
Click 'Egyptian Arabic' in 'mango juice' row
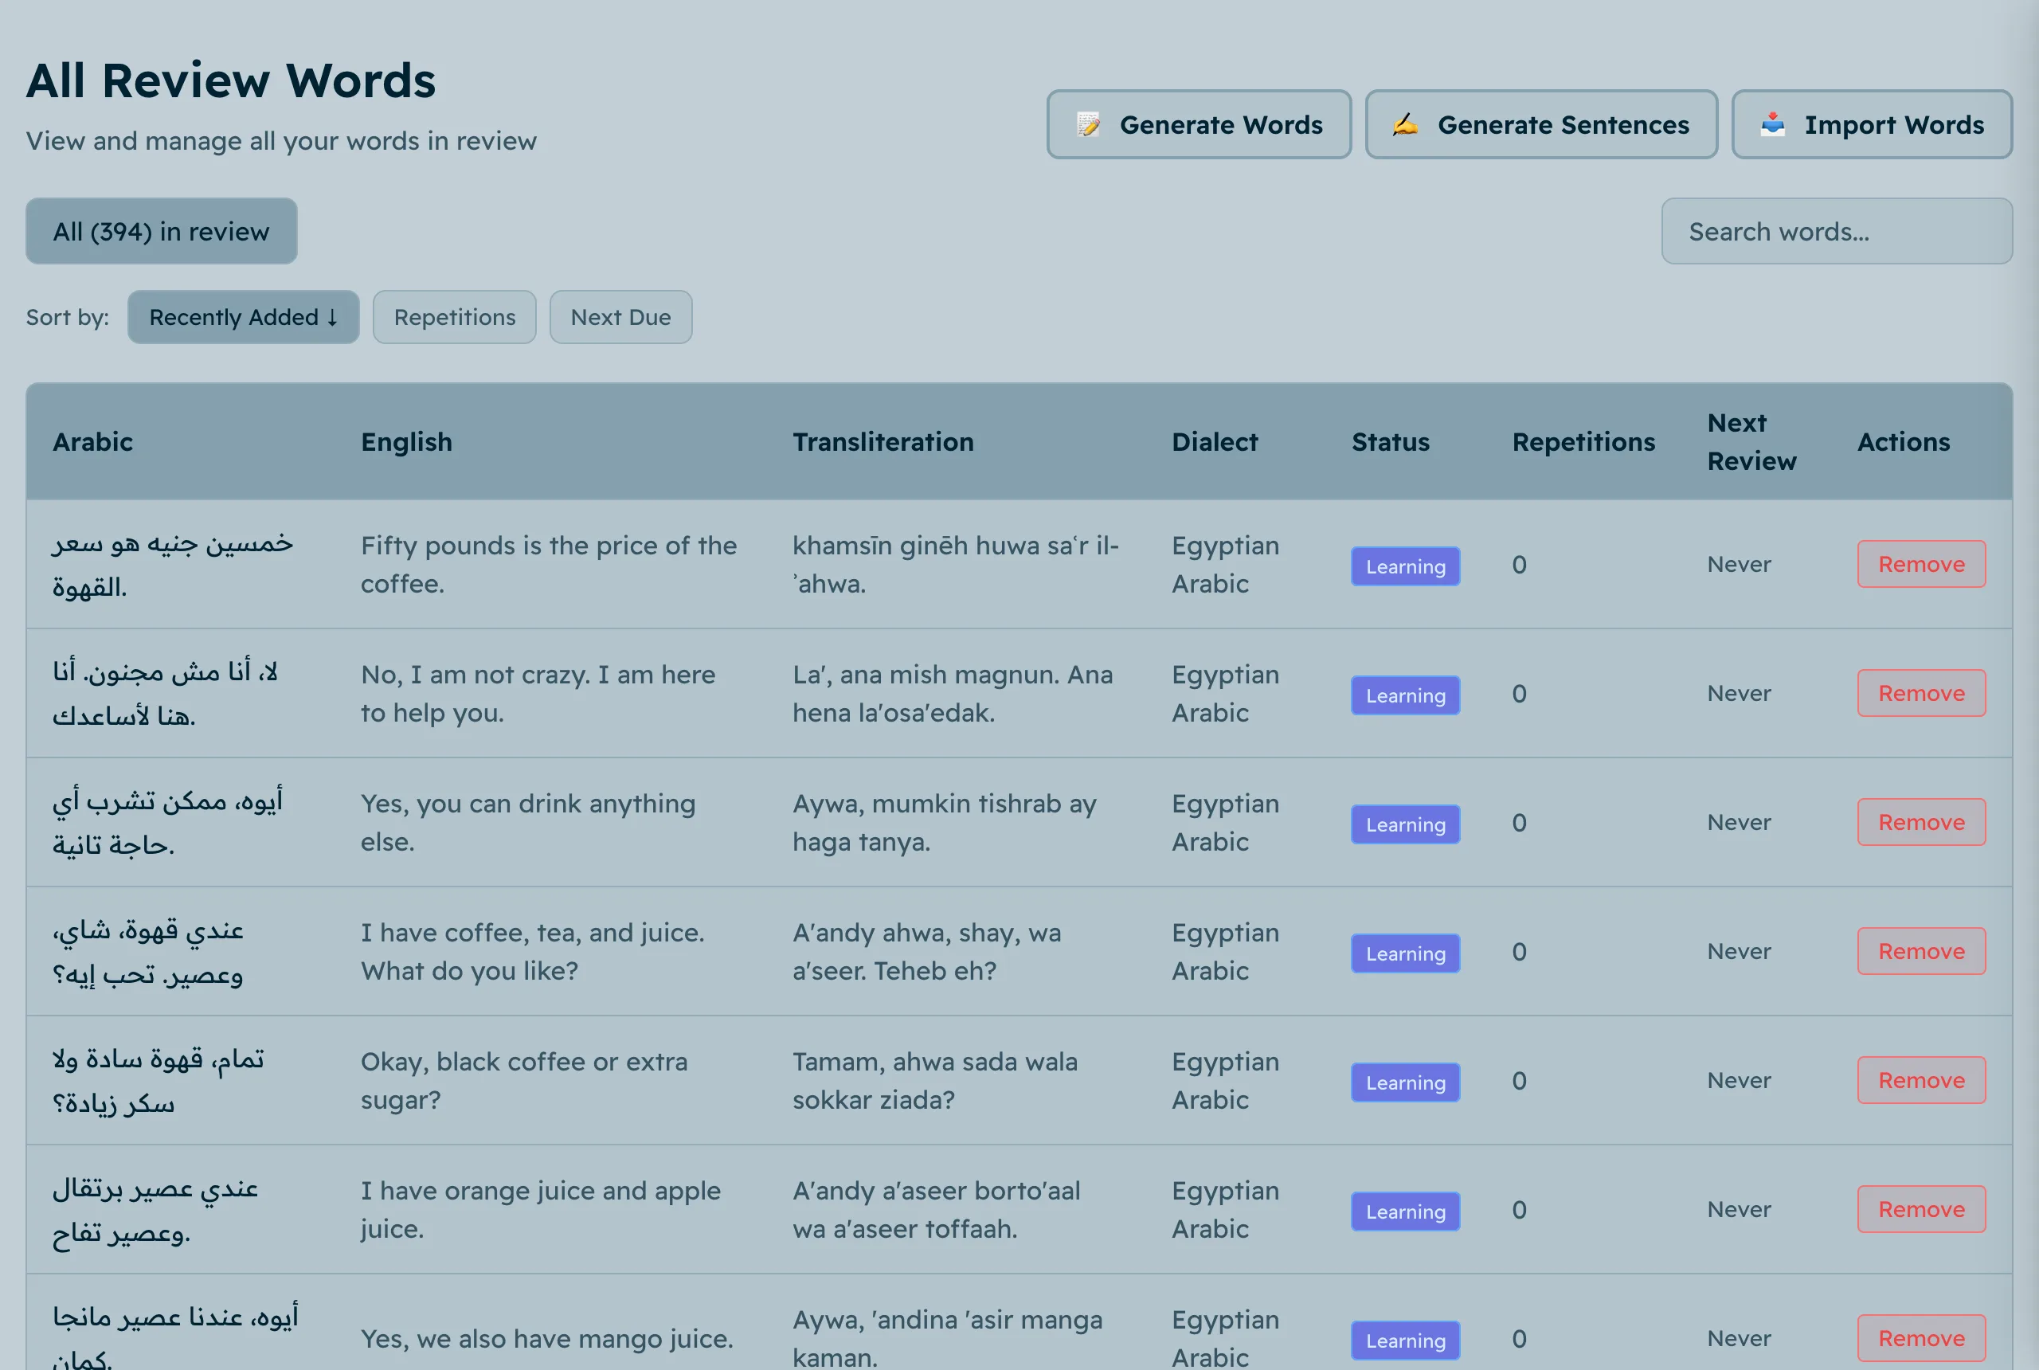tap(1225, 1337)
